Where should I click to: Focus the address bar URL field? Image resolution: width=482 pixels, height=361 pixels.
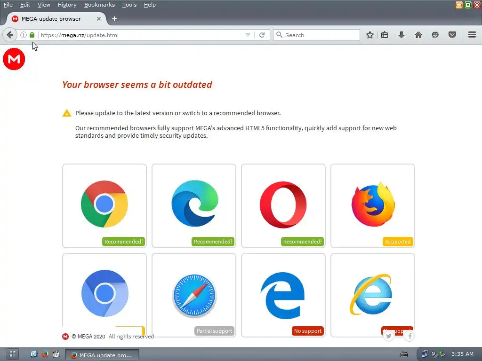[141, 35]
